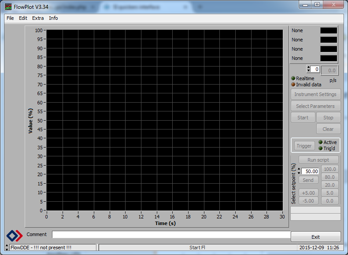The width and height of the screenshot is (348, 255).
Task: Click the Trigger button
Action: (304, 146)
